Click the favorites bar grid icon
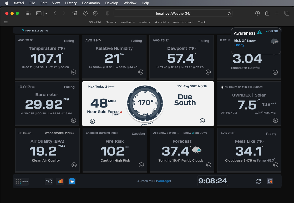This screenshot has height=203, width=294. [6, 22]
